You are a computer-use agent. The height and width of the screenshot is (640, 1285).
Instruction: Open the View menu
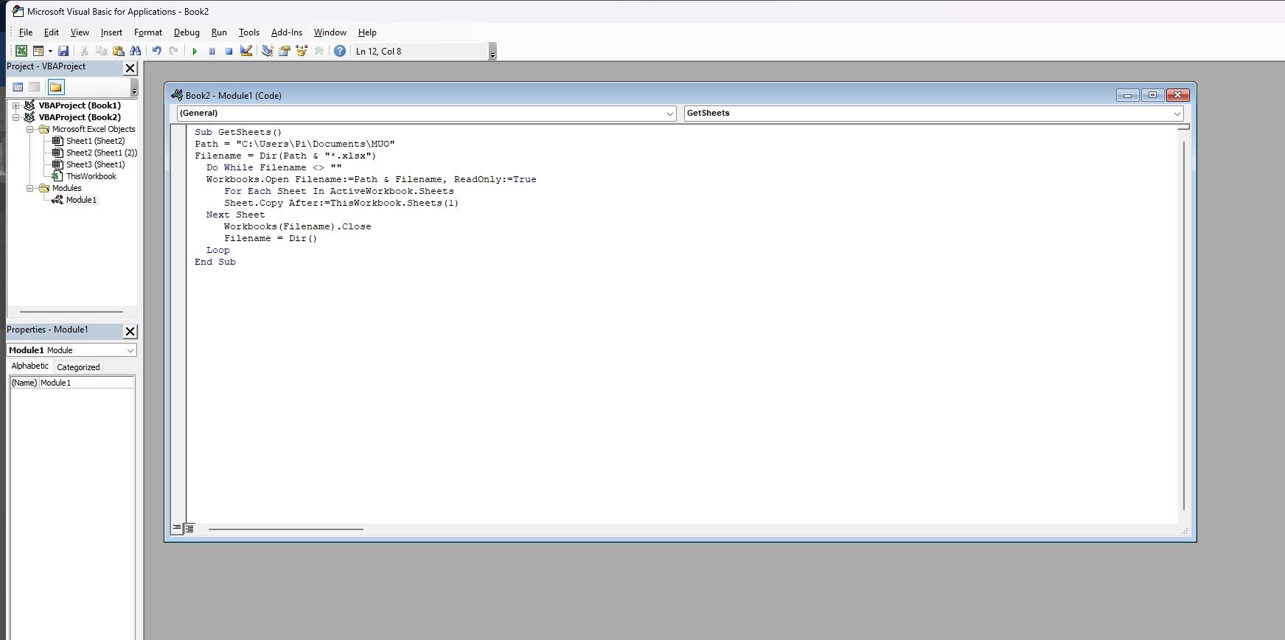80,32
